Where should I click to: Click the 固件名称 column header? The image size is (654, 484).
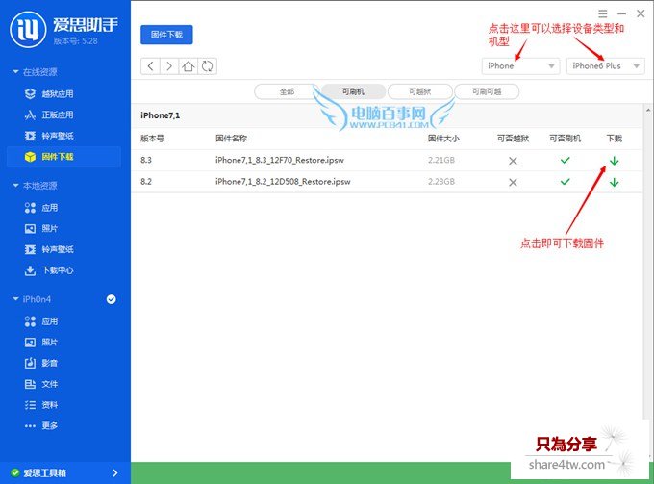coord(231,139)
